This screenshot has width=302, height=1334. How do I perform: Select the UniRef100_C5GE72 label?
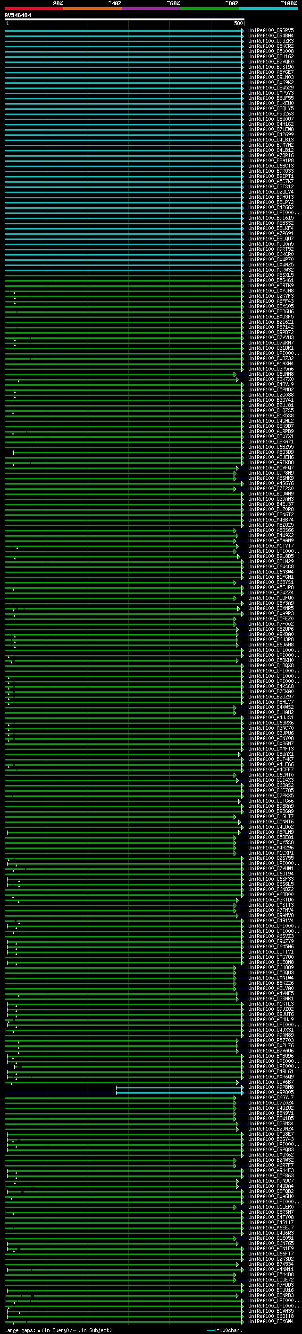point(271,1280)
